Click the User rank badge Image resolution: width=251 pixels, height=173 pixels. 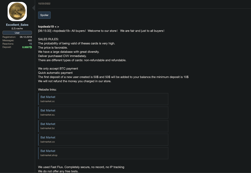pos(17,33)
